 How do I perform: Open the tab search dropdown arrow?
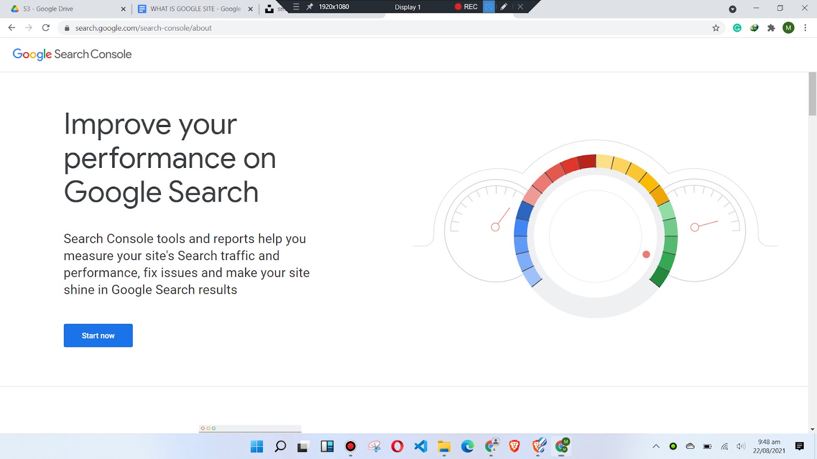[x=732, y=9]
